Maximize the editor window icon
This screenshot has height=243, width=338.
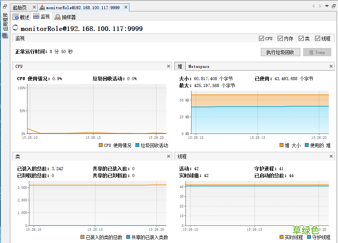(x=333, y=6)
